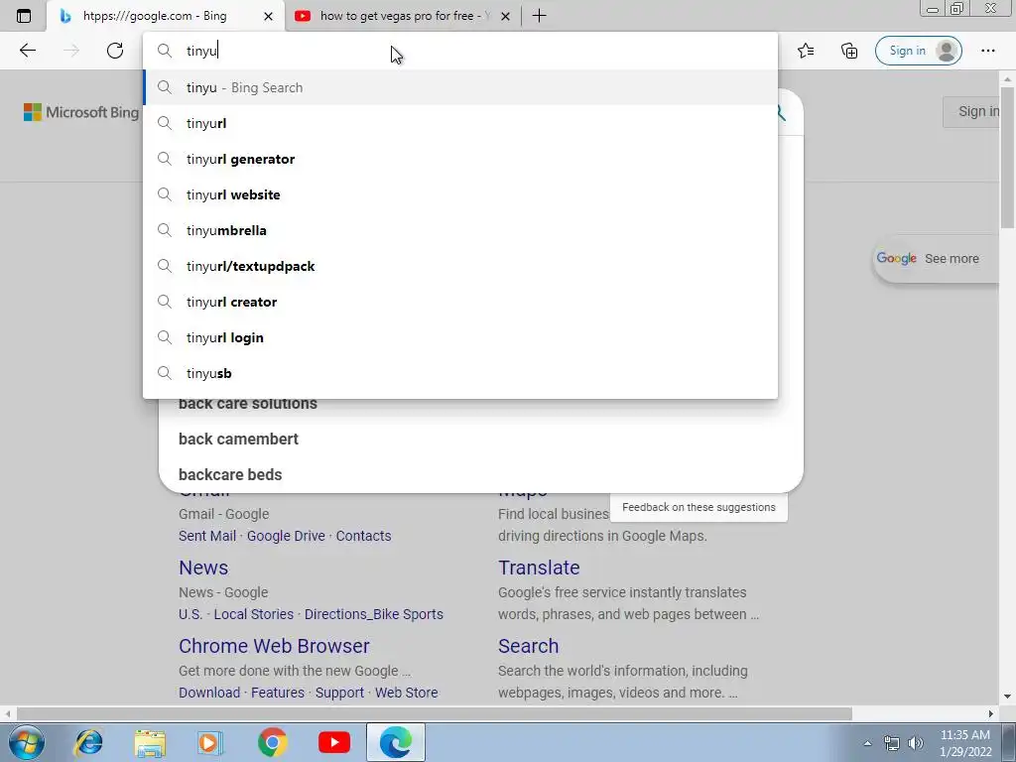Open Windows Explorer folder on taskbar
Screen dimensions: 1016x762
tap(150, 742)
